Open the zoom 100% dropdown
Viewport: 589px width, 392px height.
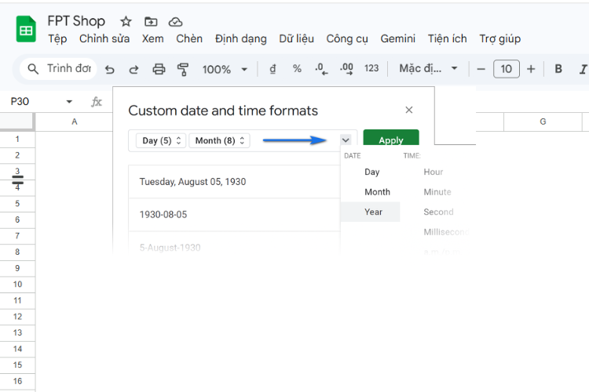tap(225, 70)
